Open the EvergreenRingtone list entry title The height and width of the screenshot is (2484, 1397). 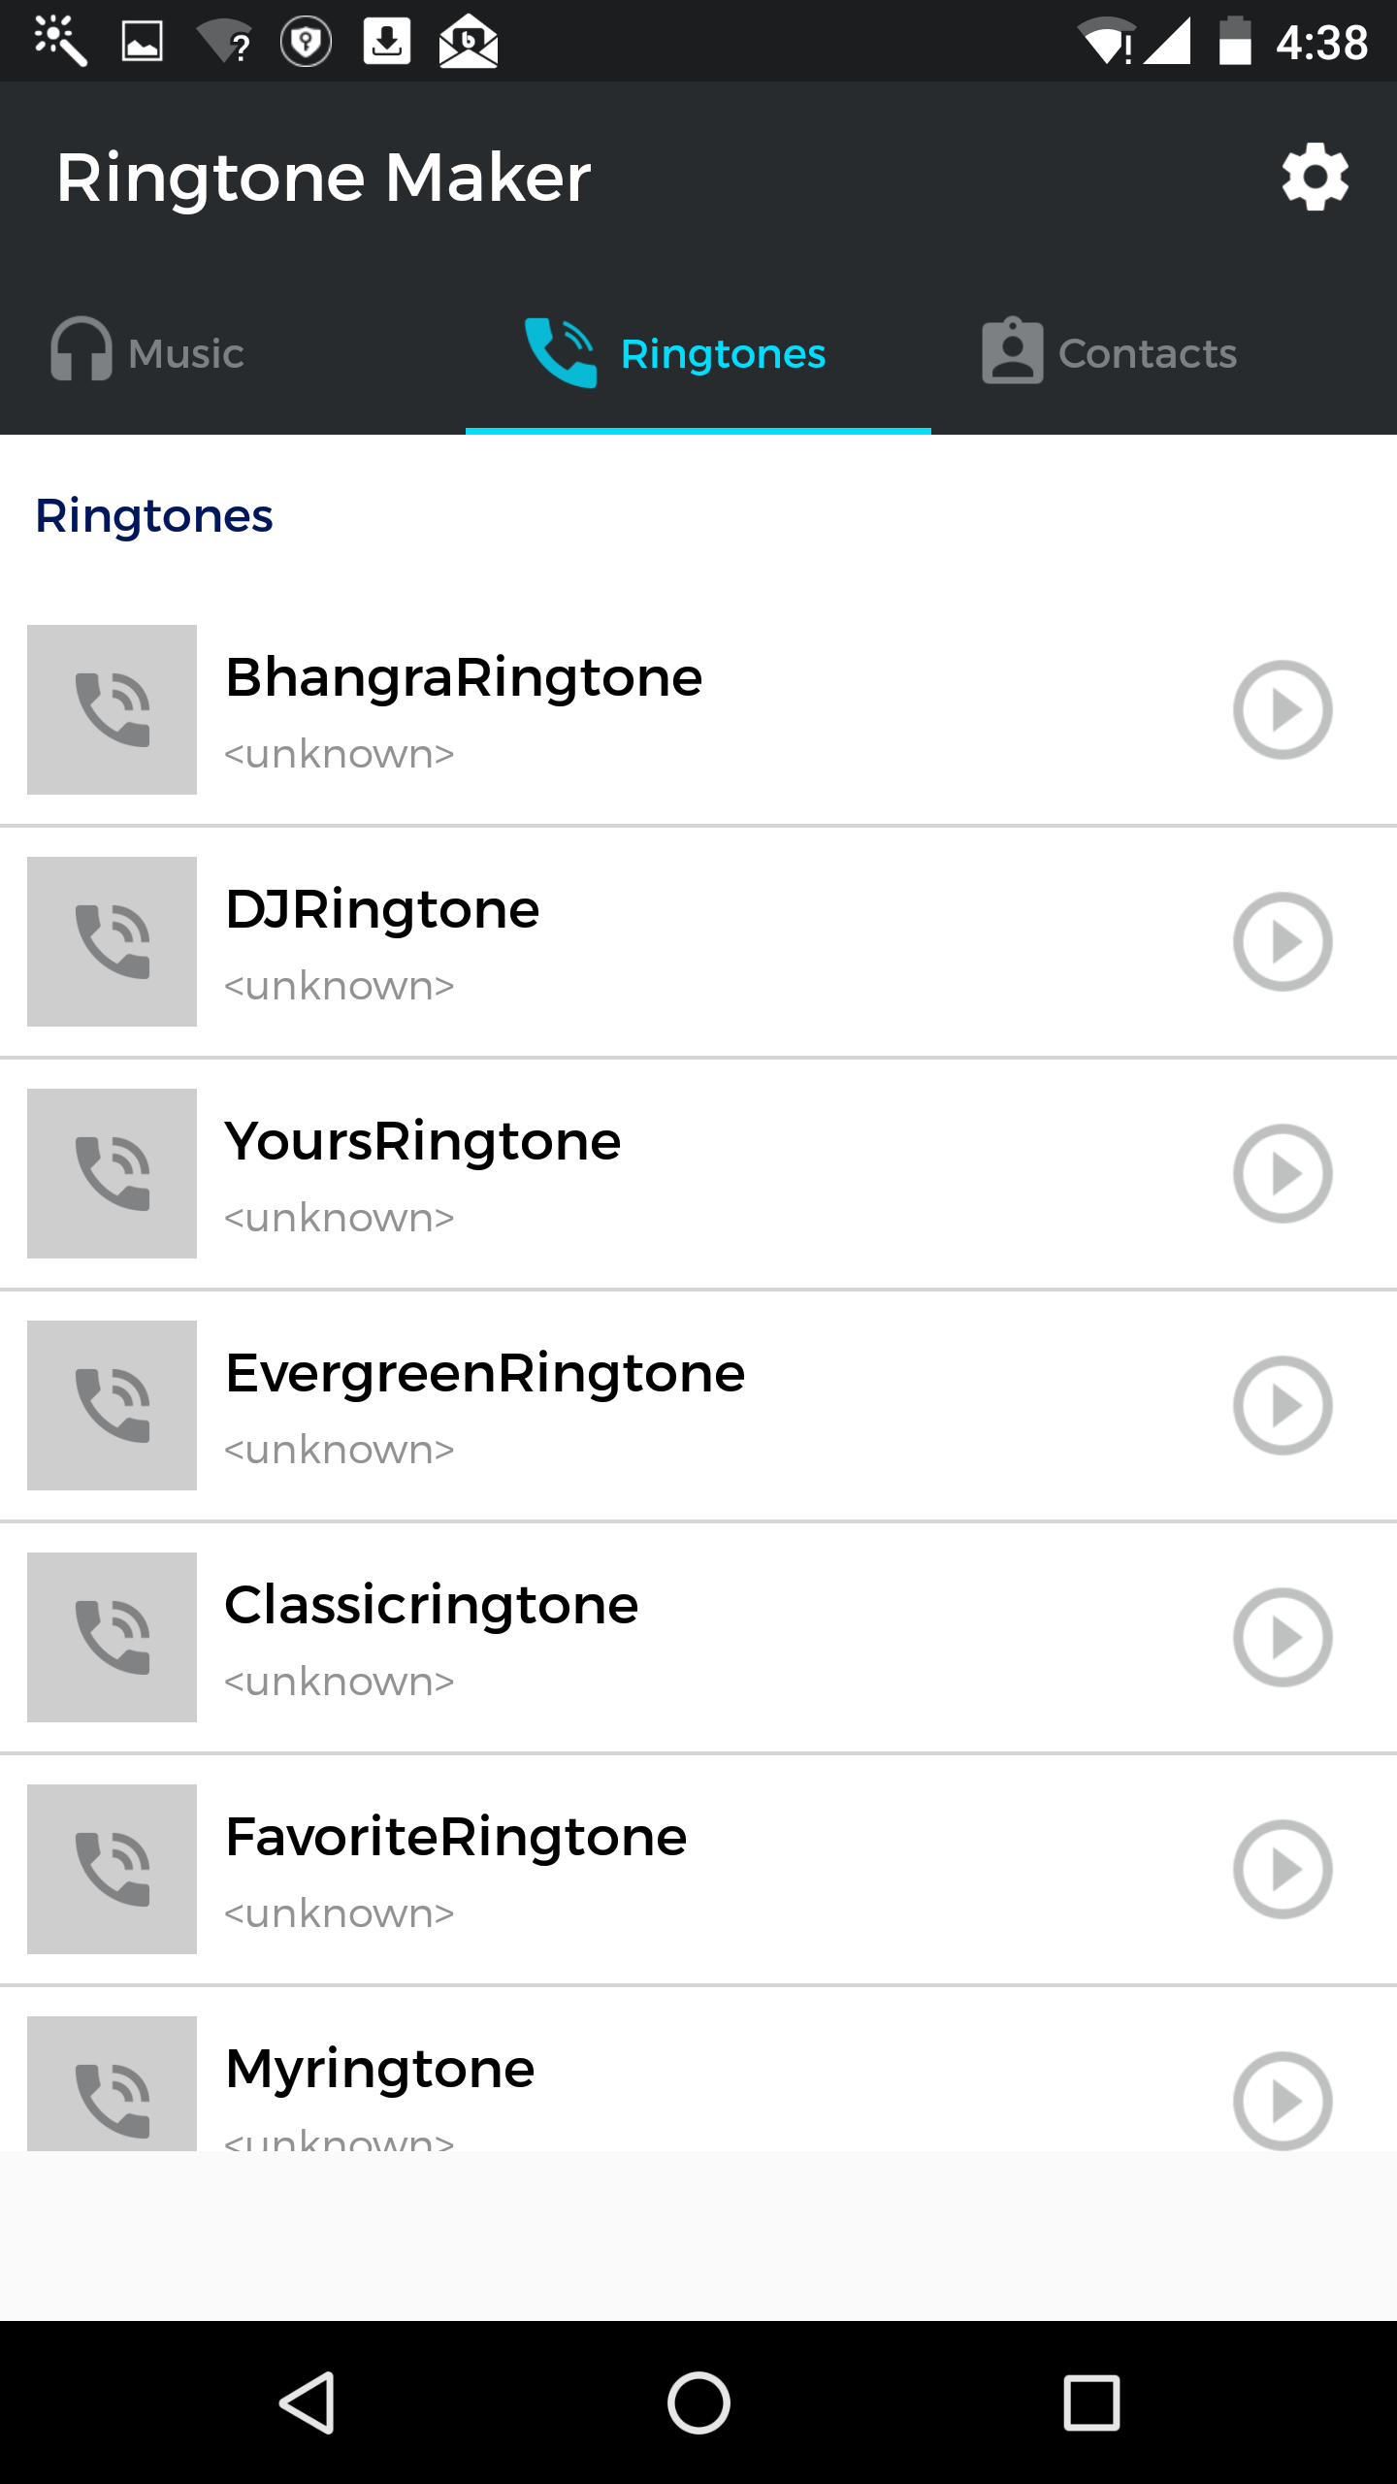coord(485,1373)
